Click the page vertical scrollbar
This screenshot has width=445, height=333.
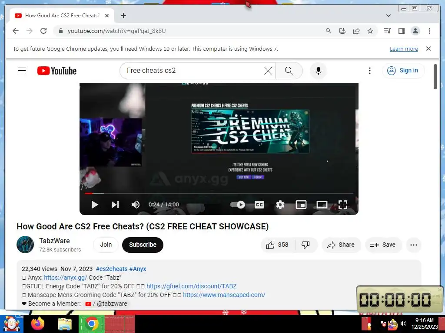435,76
